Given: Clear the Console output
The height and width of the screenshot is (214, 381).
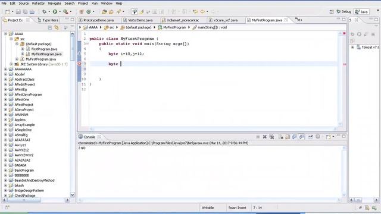Looking at the screenshot, I should (x=281, y=137).
